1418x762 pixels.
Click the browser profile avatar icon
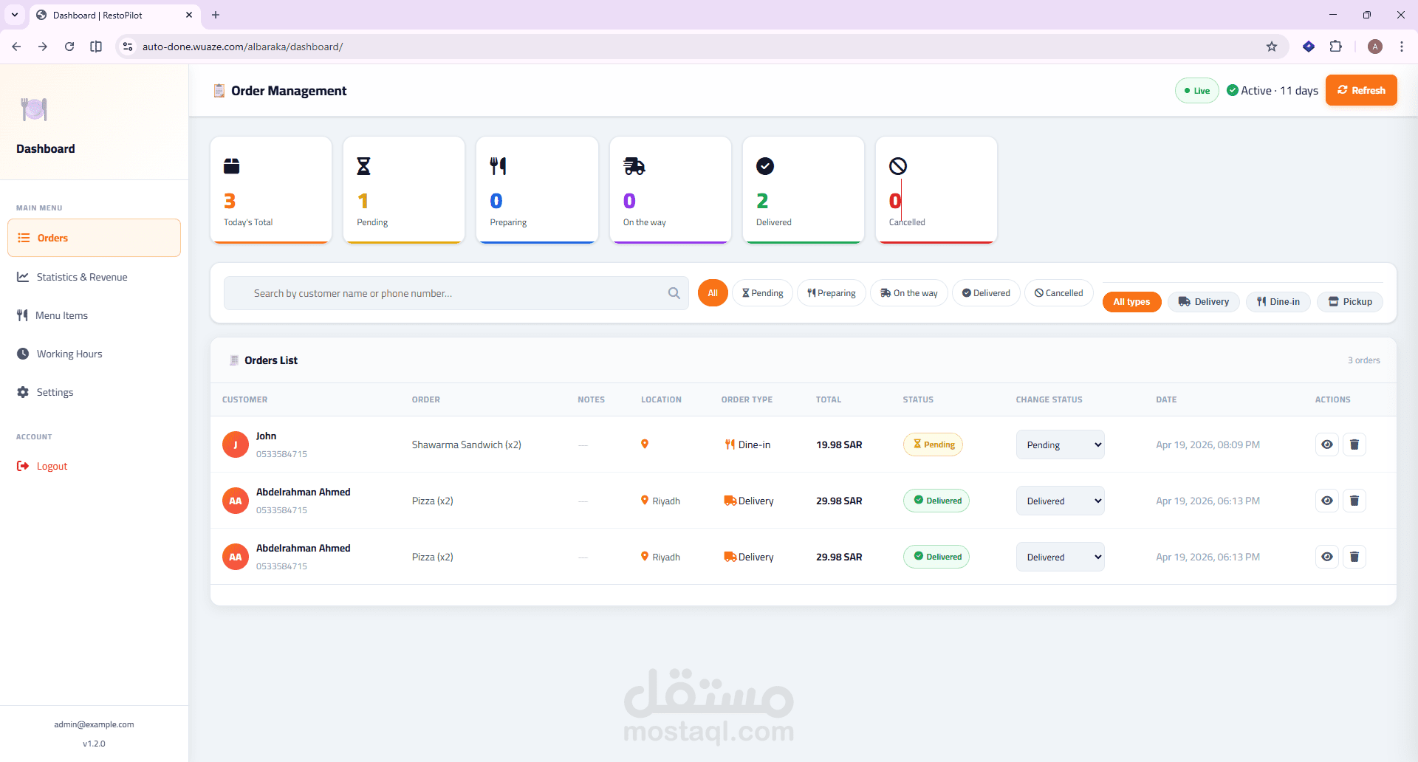click(1375, 47)
